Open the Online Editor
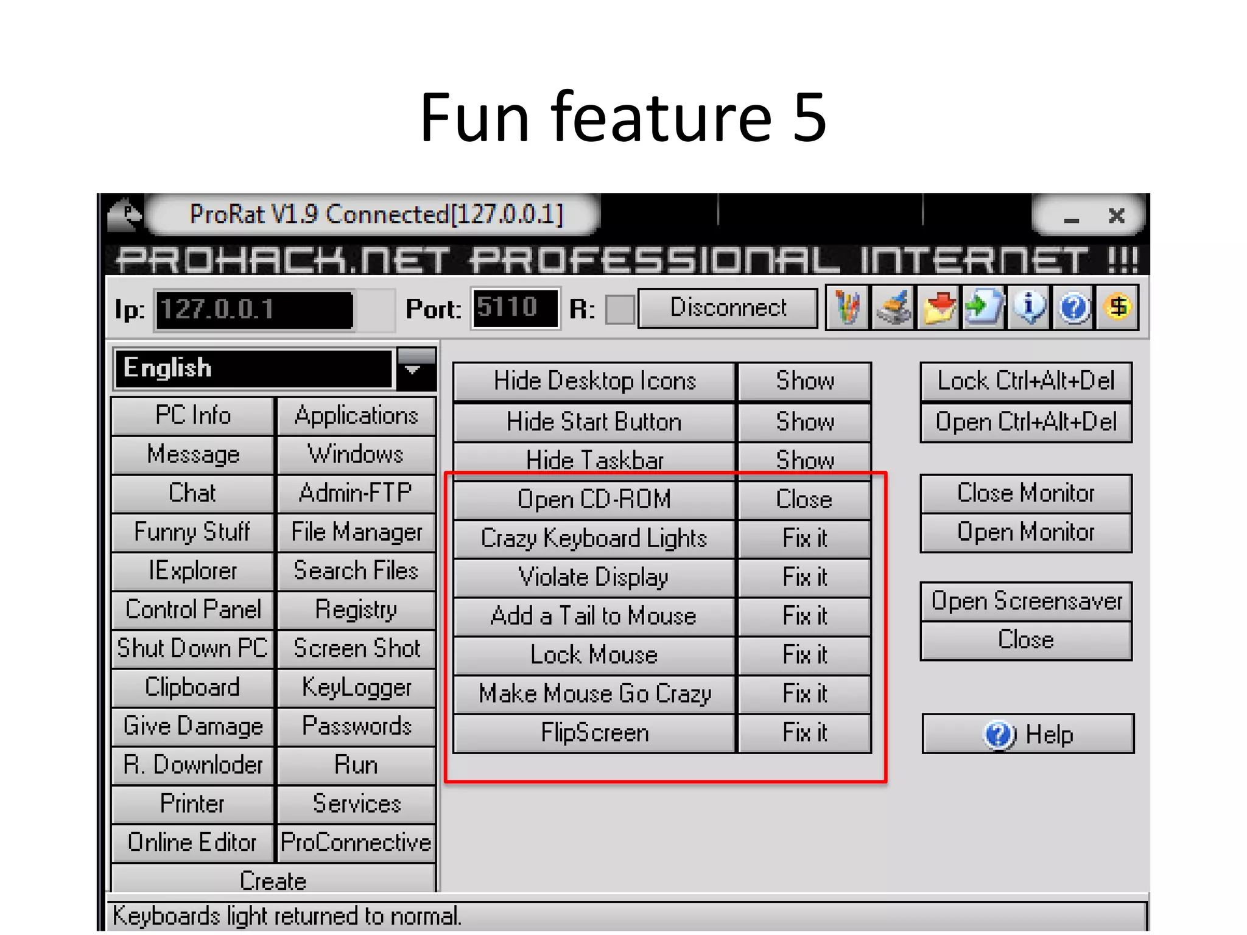This screenshot has height=935, width=1247. point(193,844)
